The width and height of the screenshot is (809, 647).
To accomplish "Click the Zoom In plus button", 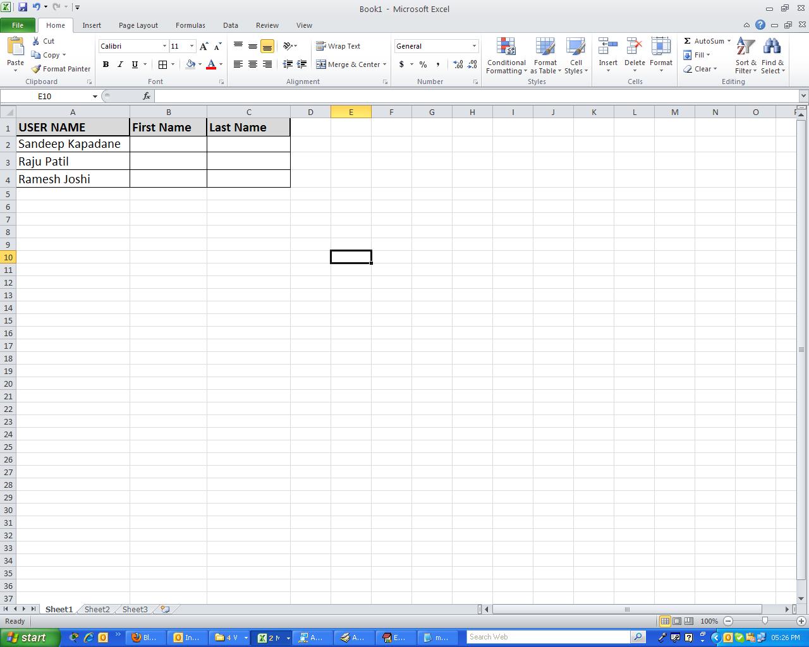I will click(x=802, y=621).
